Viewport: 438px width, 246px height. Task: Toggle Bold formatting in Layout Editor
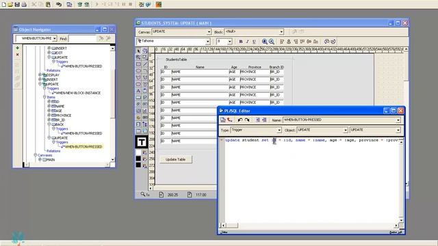click(x=241, y=42)
